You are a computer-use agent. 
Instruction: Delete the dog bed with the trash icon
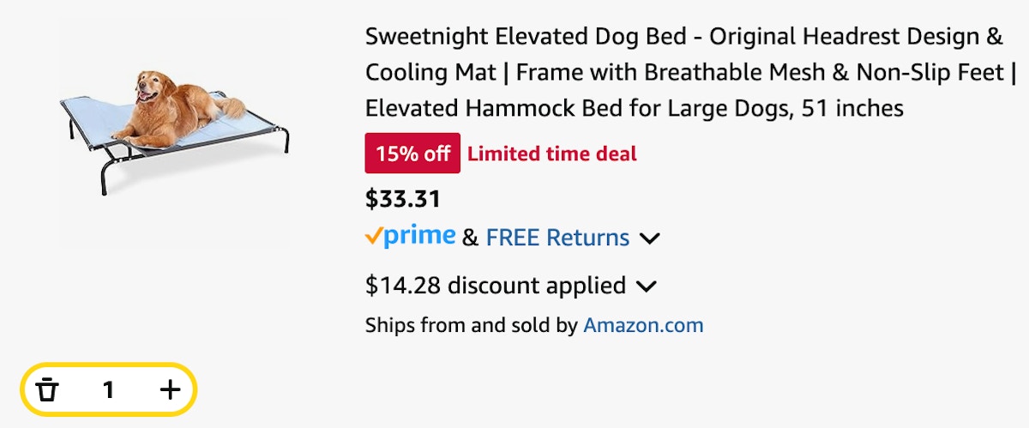(x=48, y=390)
